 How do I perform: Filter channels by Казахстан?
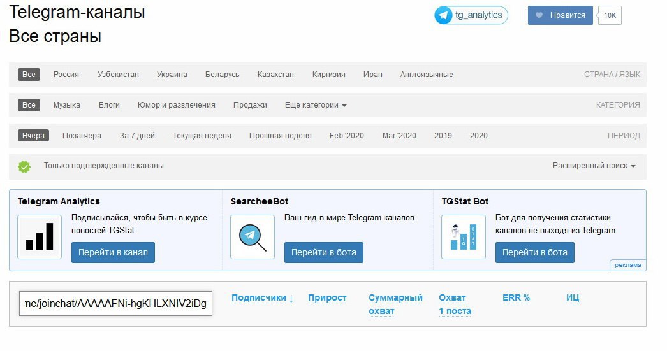275,75
